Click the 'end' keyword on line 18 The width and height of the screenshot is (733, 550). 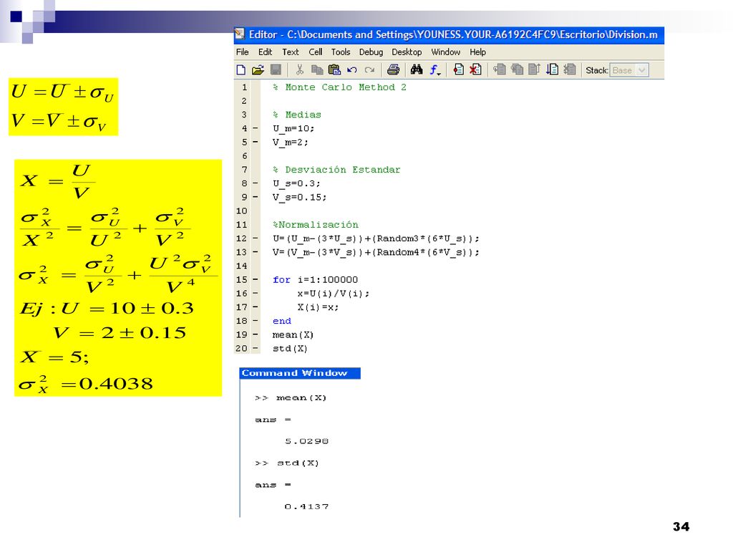(x=282, y=321)
